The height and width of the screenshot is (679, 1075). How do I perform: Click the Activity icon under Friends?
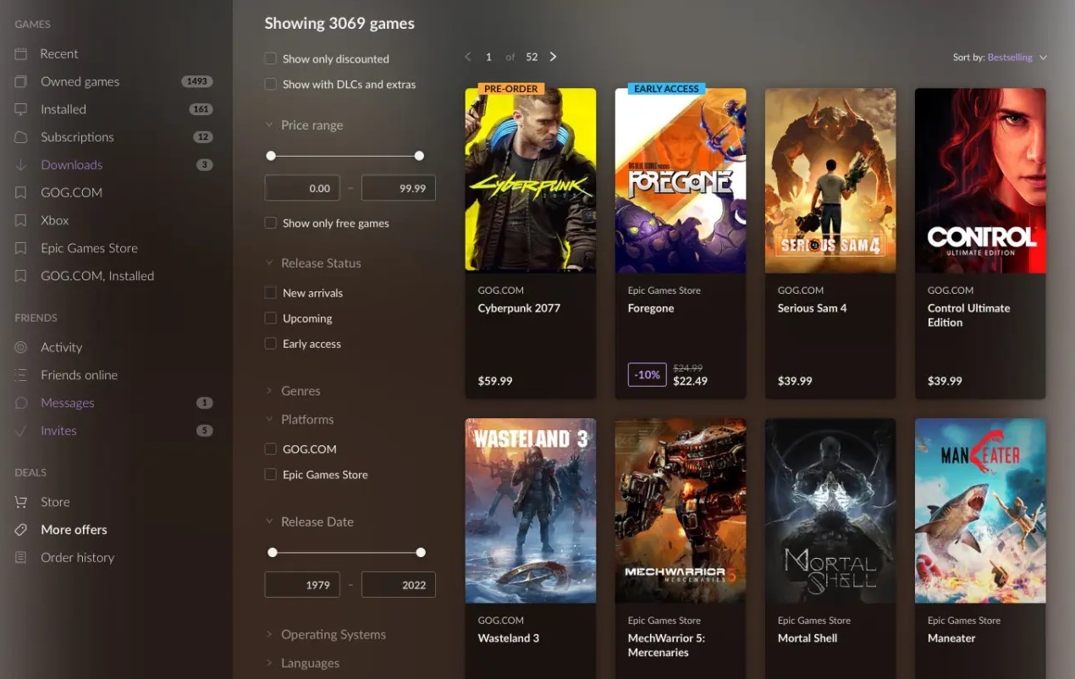click(21, 347)
